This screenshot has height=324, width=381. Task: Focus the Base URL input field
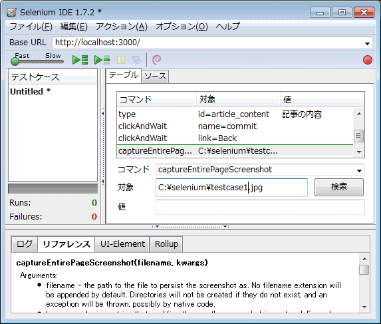(209, 43)
